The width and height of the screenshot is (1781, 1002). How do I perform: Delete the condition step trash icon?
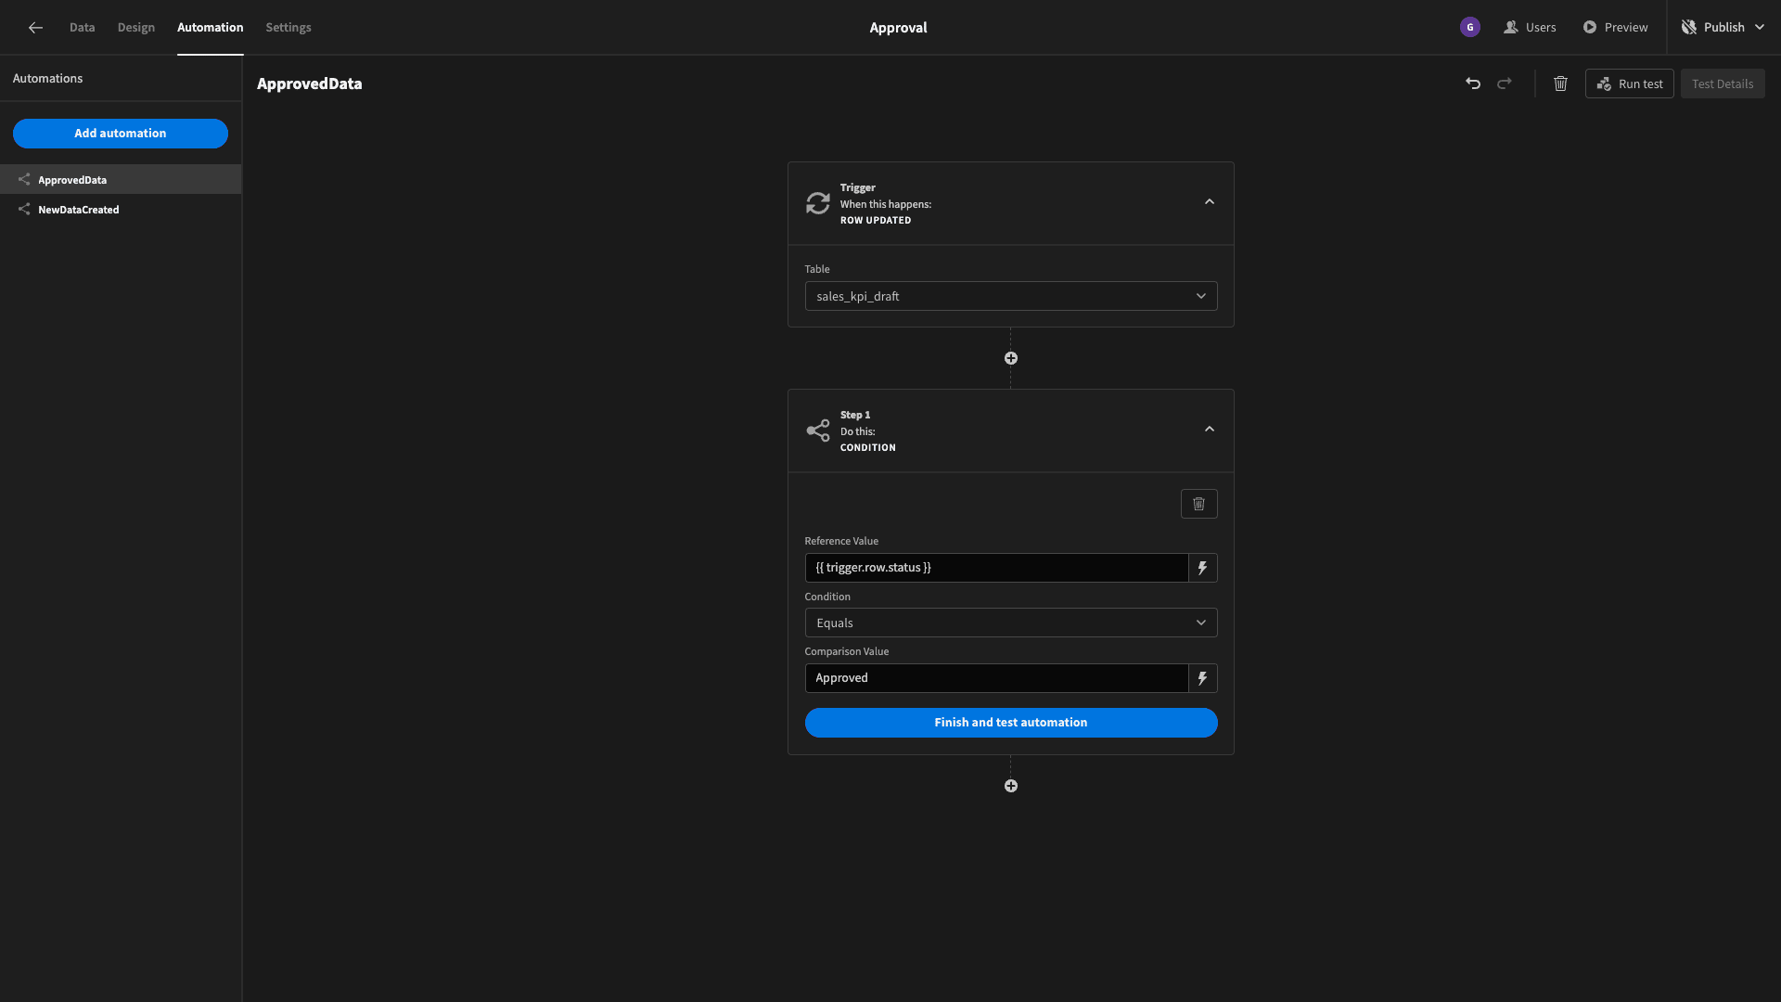coord(1198,504)
